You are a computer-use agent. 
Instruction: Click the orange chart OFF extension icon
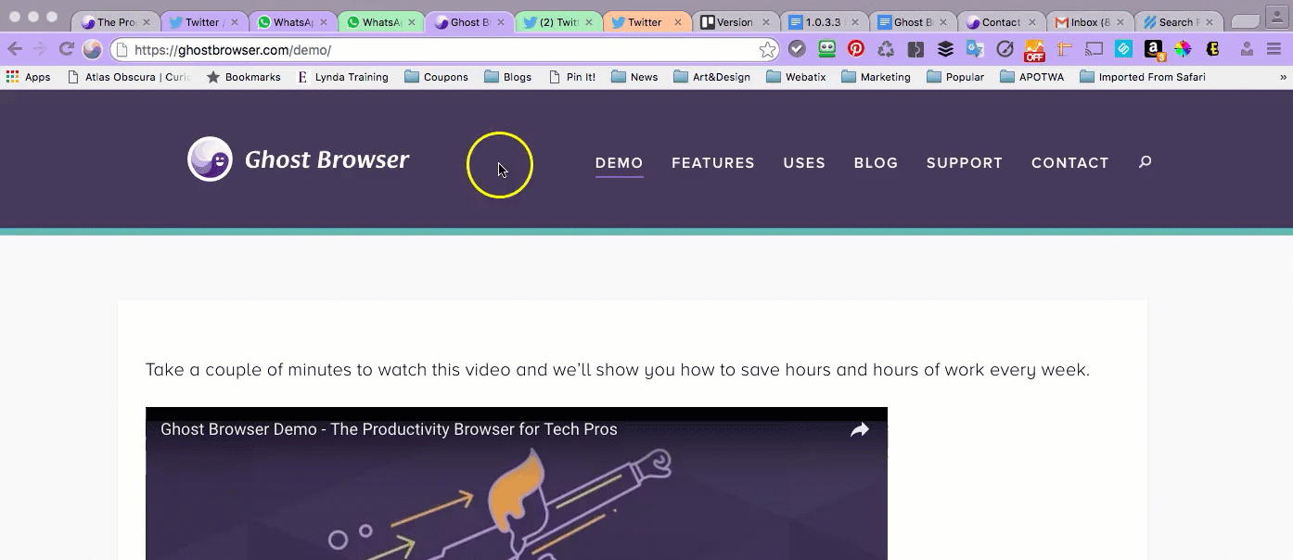[x=1034, y=50]
